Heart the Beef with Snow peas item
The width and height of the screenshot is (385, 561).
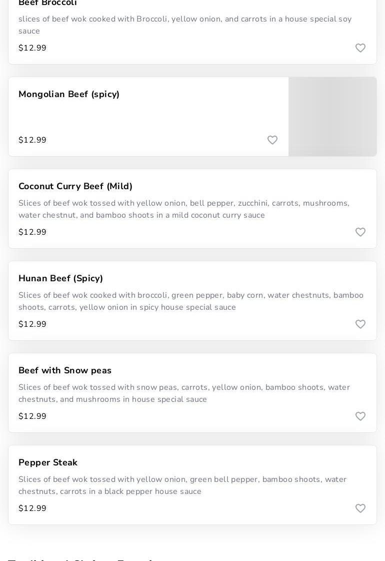click(360, 416)
